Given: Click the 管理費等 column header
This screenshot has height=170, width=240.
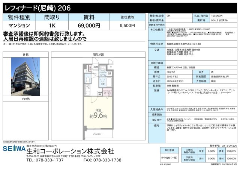Looking at the screenshot, I should tap(127, 17).
